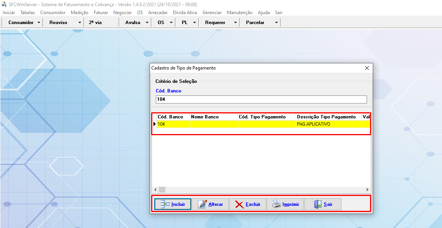Click the red X Excluir icon
This screenshot has width=442, height=228.
pyautogui.click(x=239, y=204)
